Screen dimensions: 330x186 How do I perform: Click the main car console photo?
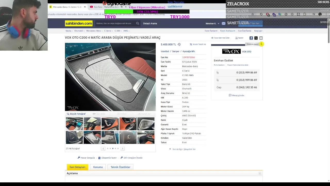(x=110, y=77)
